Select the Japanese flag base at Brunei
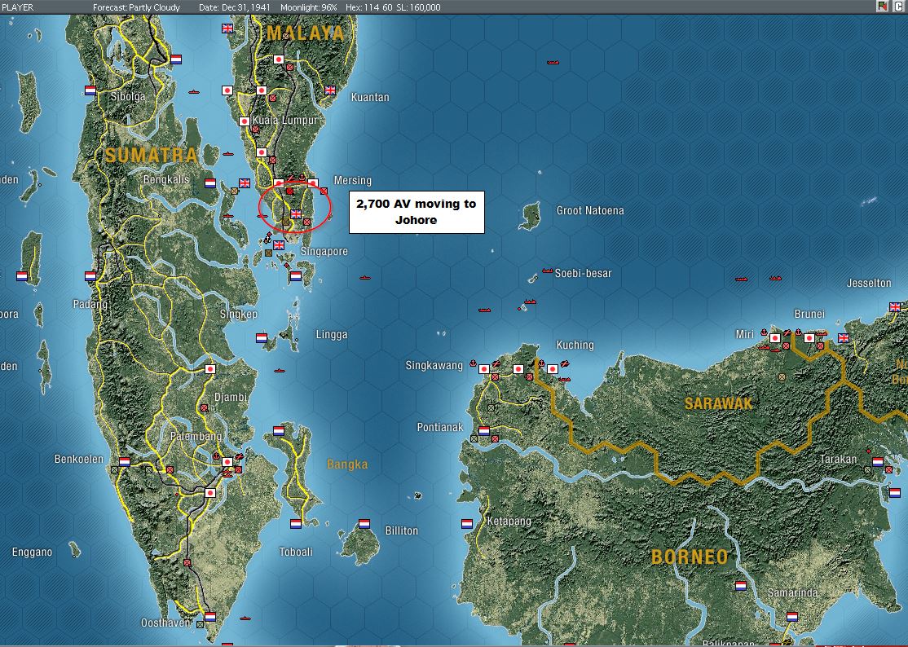The image size is (908, 647). tap(809, 338)
